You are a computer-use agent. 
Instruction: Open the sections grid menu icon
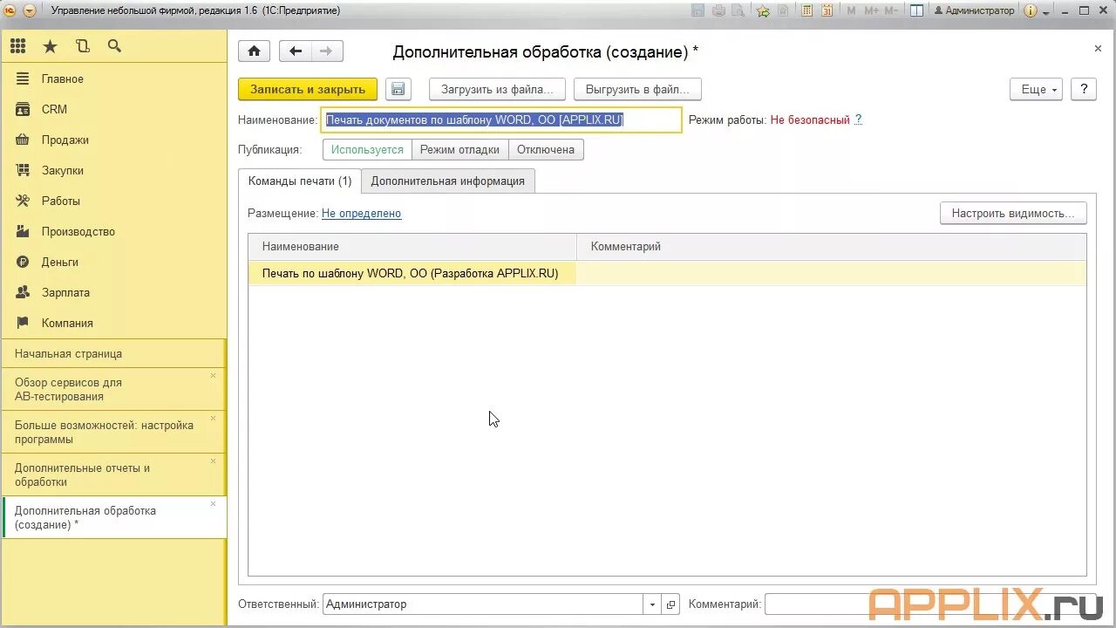tap(18, 46)
